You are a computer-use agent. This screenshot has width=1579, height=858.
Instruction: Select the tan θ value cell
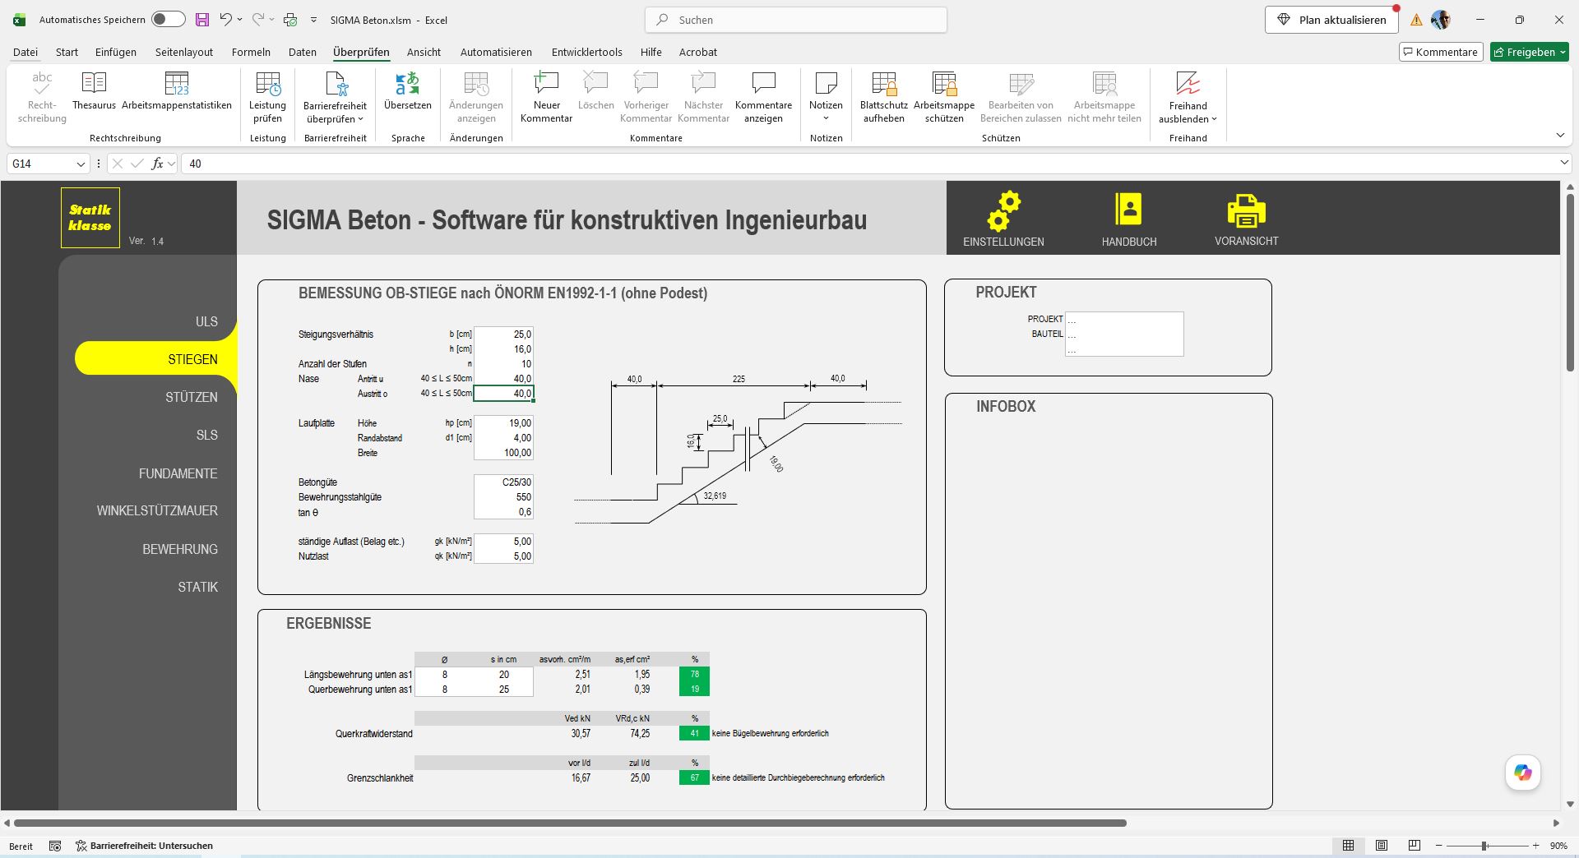coord(503,512)
